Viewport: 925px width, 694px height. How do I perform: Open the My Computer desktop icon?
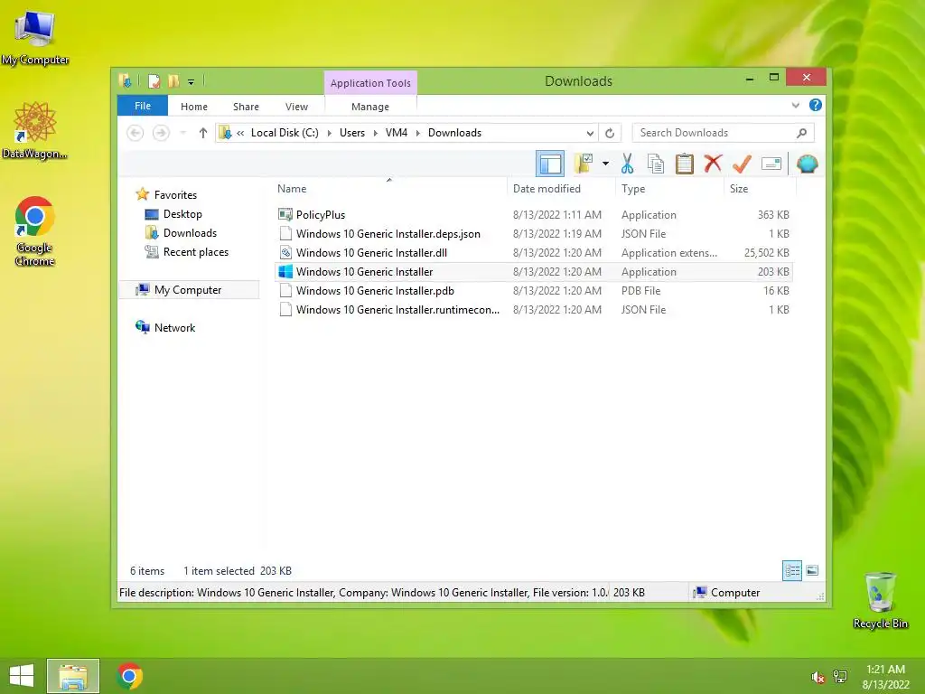pyautogui.click(x=35, y=38)
